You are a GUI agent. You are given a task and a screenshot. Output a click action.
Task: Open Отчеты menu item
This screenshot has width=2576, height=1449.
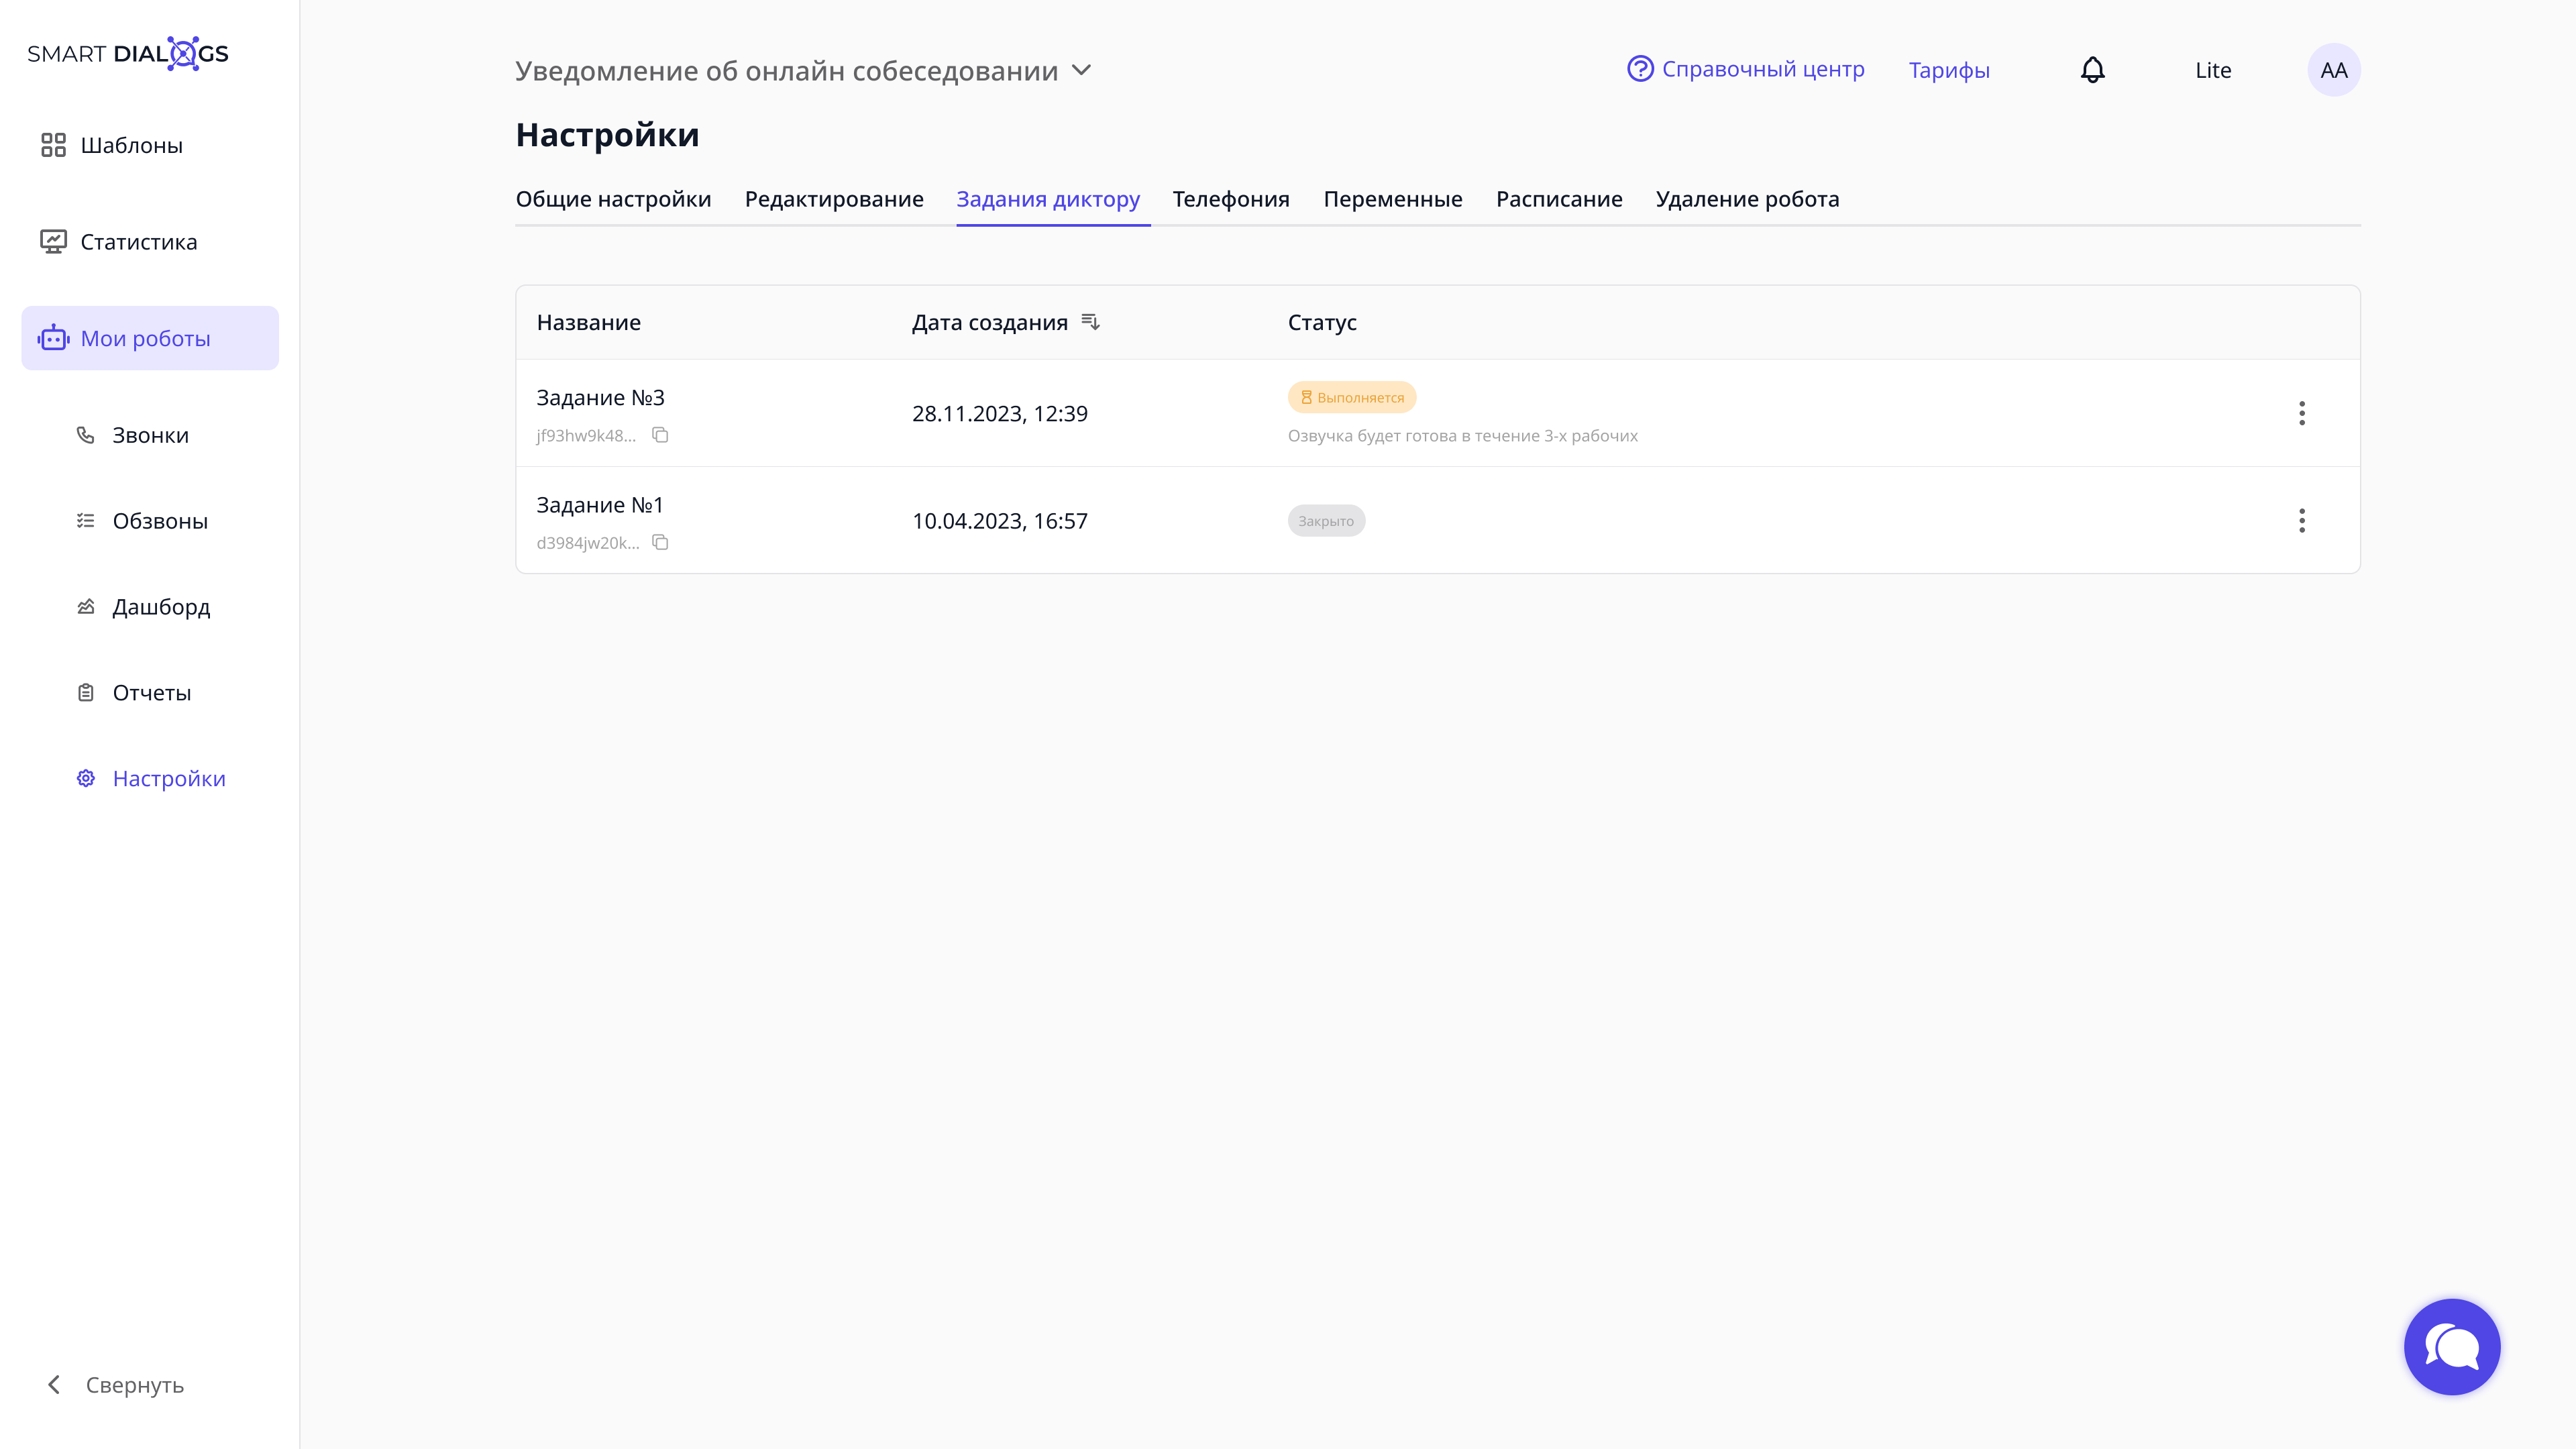pos(151,692)
